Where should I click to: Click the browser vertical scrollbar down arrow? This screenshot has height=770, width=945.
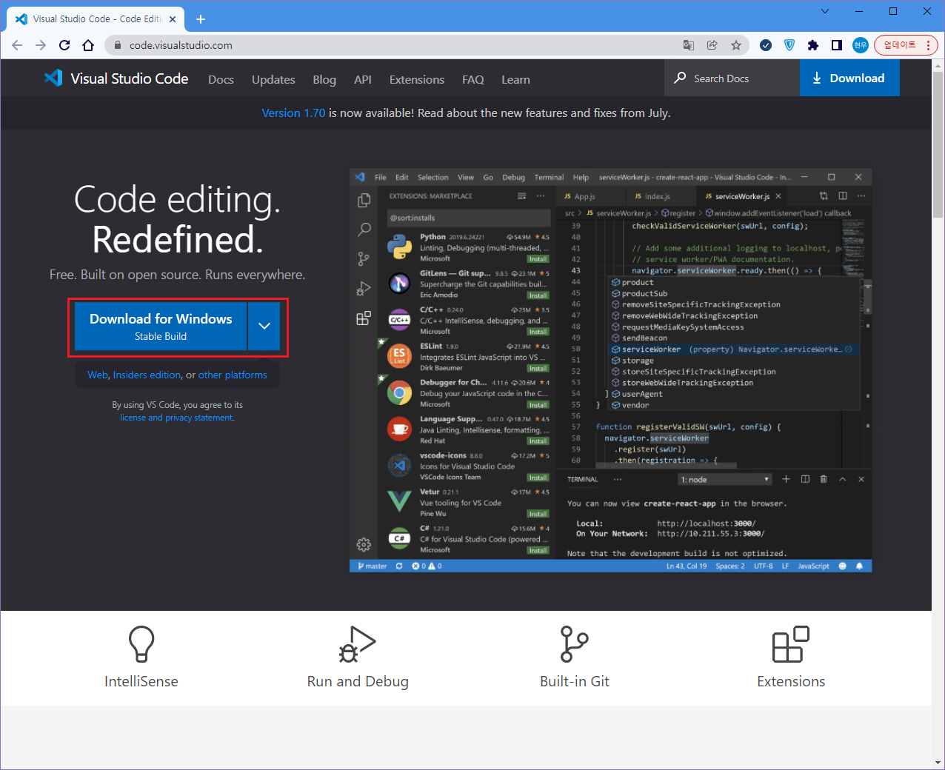pyautogui.click(x=938, y=763)
